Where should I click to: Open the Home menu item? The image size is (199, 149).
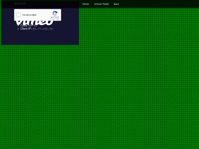85,4
